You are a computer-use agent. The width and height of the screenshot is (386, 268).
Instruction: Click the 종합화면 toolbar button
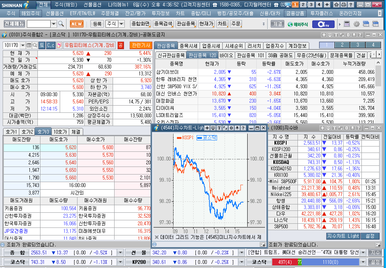tap(141, 24)
